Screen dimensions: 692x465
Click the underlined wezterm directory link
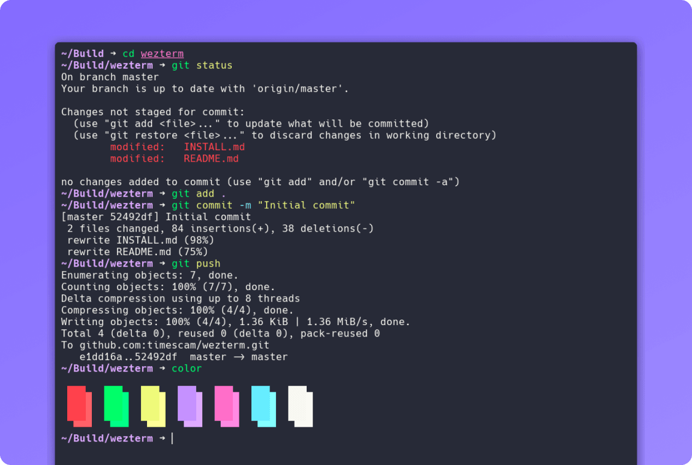pos(162,53)
